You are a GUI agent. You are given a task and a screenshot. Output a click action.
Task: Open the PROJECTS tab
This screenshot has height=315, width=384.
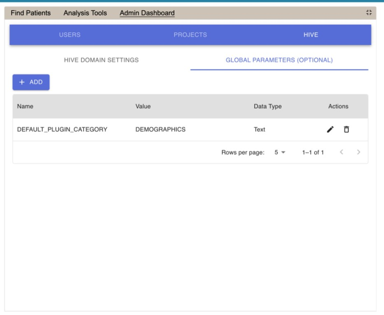click(190, 35)
